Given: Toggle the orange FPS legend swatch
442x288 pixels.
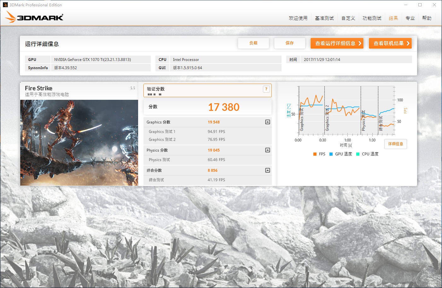Looking at the screenshot, I should click(x=315, y=154).
